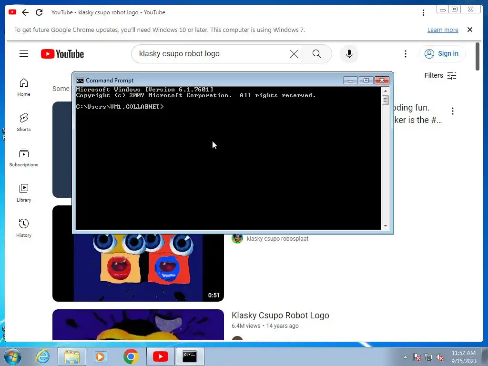The image size is (488, 366).
Task: Open the klasky csupo robosplaat channel name
Action: click(277, 239)
